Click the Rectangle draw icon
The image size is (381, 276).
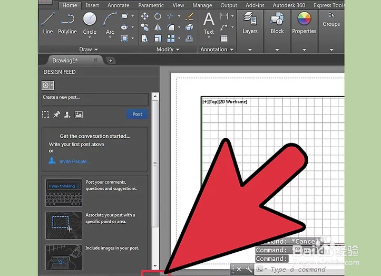[124, 16]
